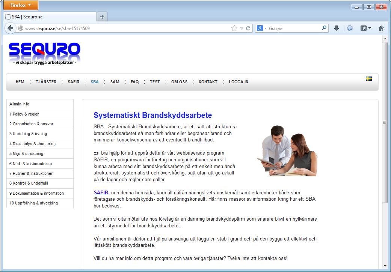Select the SBA navigation item
391x272 pixels.
pos(95,82)
